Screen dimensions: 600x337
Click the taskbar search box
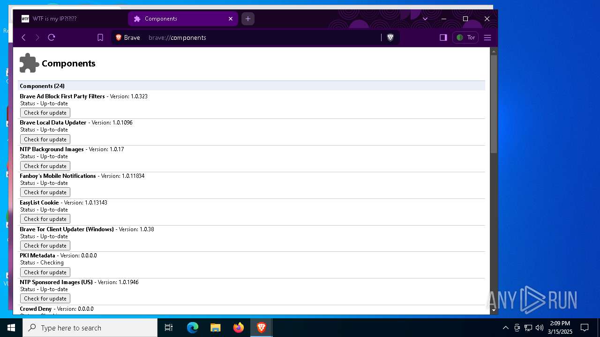(x=90, y=328)
